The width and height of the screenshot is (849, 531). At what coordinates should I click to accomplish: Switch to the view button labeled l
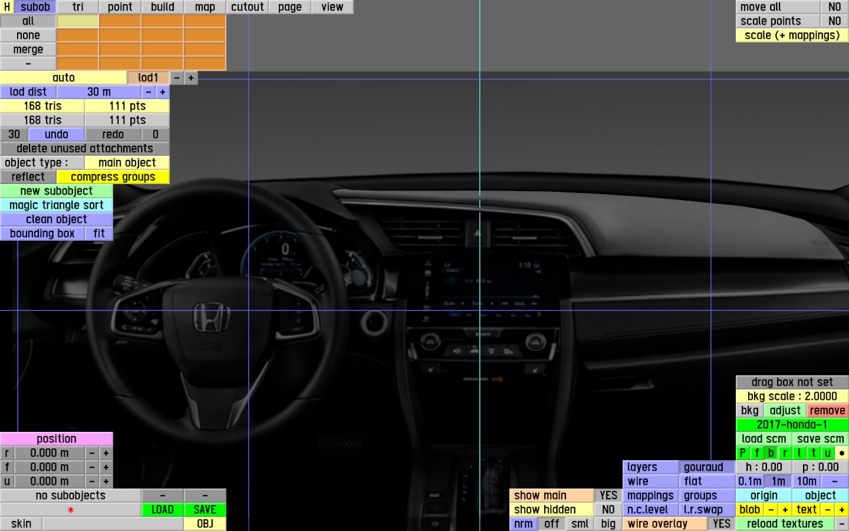pyautogui.click(x=799, y=453)
